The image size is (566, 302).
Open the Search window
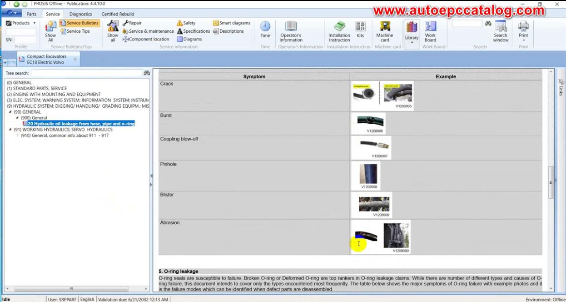point(501,31)
